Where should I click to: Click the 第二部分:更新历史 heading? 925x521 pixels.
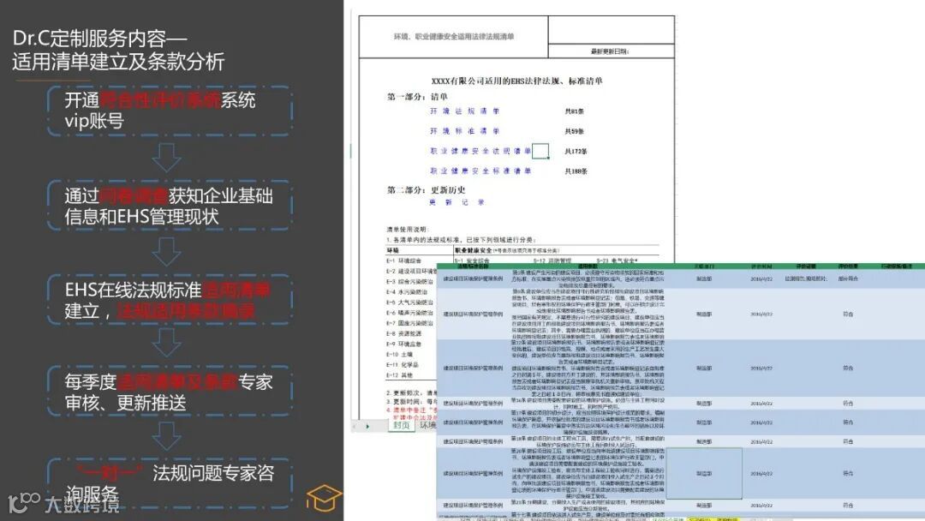426,190
